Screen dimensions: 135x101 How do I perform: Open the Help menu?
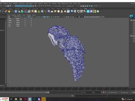coord(79,3)
